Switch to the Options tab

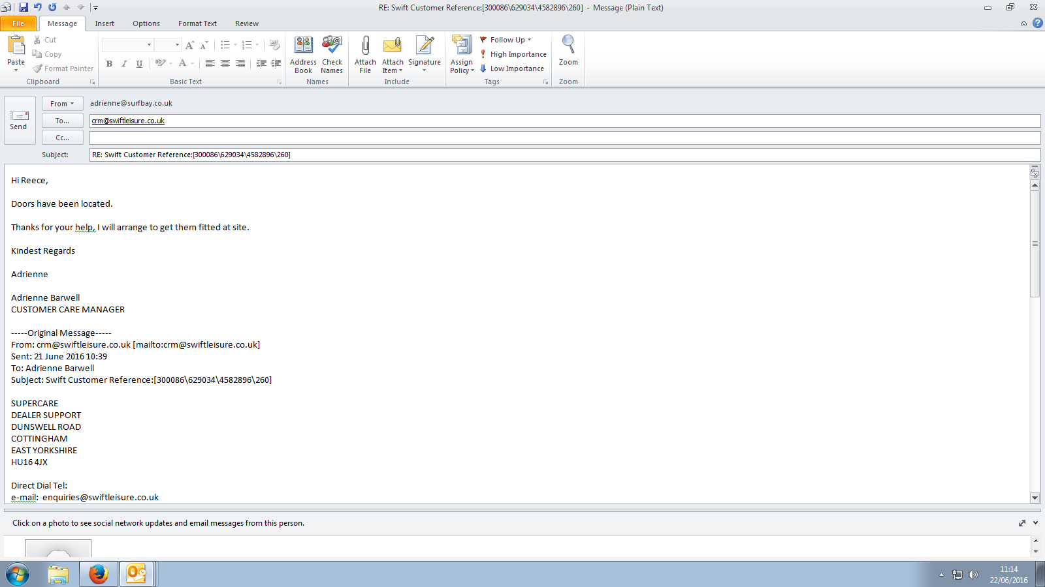click(x=146, y=23)
